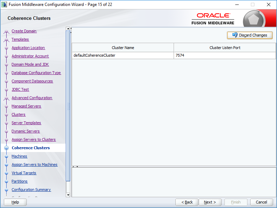The image size is (277, 208).
Task: Jump to JDBC Test step
Action: coord(20,89)
